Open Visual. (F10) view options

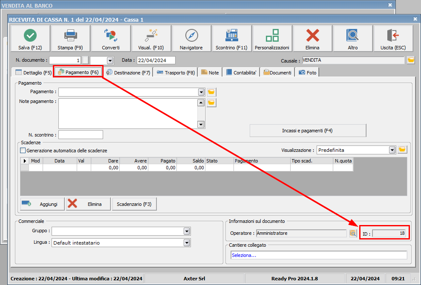click(x=151, y=38)
